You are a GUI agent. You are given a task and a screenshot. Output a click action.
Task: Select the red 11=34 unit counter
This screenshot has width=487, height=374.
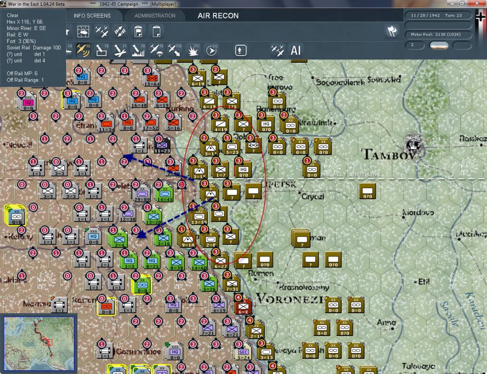[106, 124]
